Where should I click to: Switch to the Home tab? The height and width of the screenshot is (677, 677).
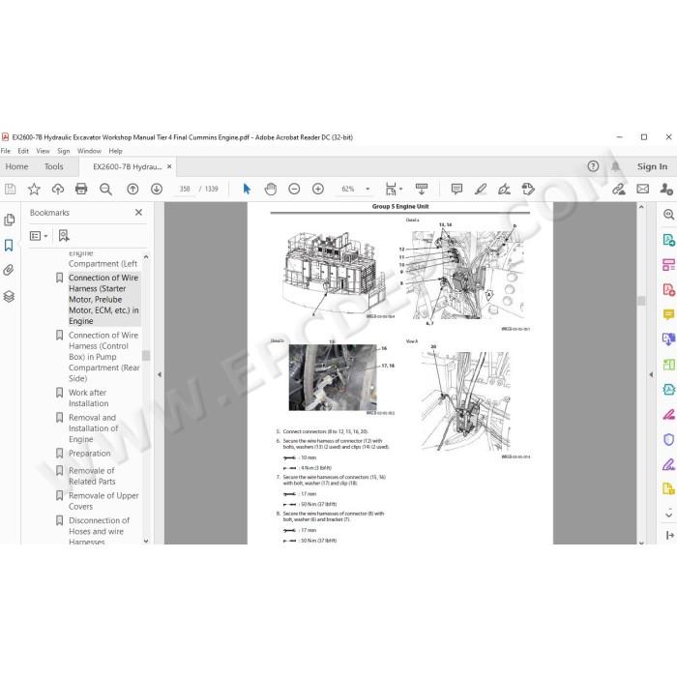[x=16, y=166]
